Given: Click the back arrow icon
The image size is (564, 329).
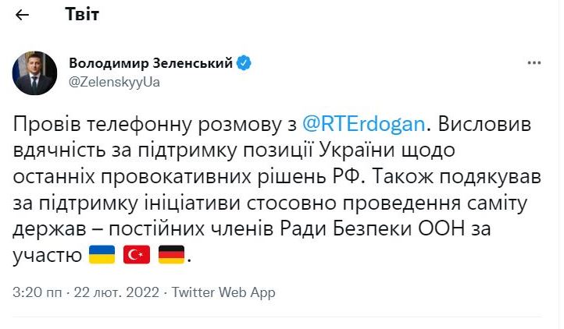Looking at the screenshot, I should 23,15.
